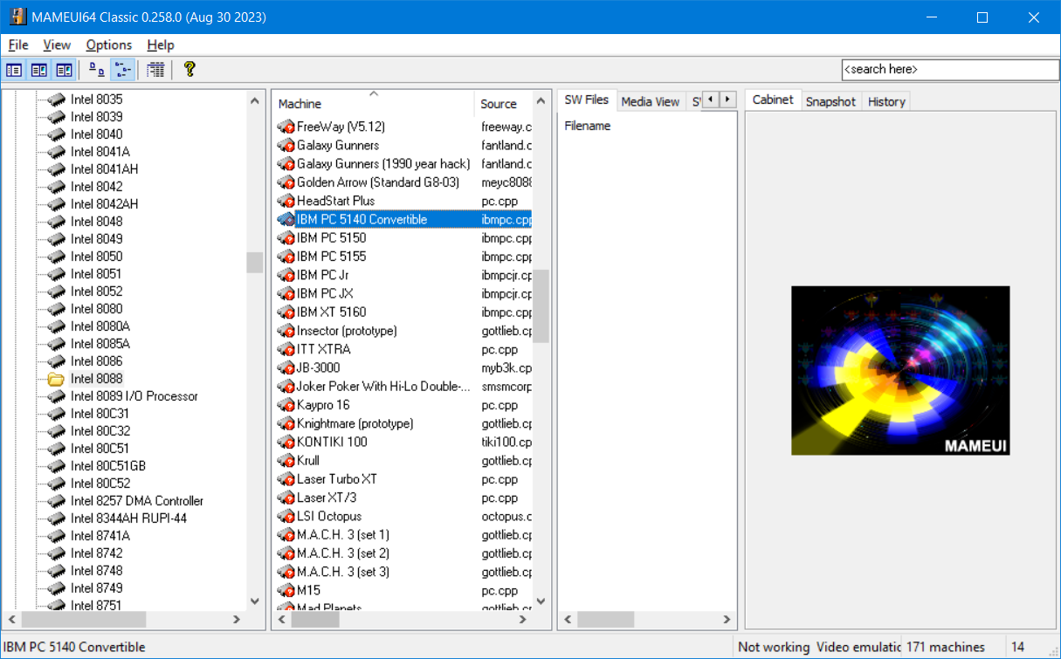Switch to the Media View tab
The image size is (1061, 659).
tap(650, 101)
